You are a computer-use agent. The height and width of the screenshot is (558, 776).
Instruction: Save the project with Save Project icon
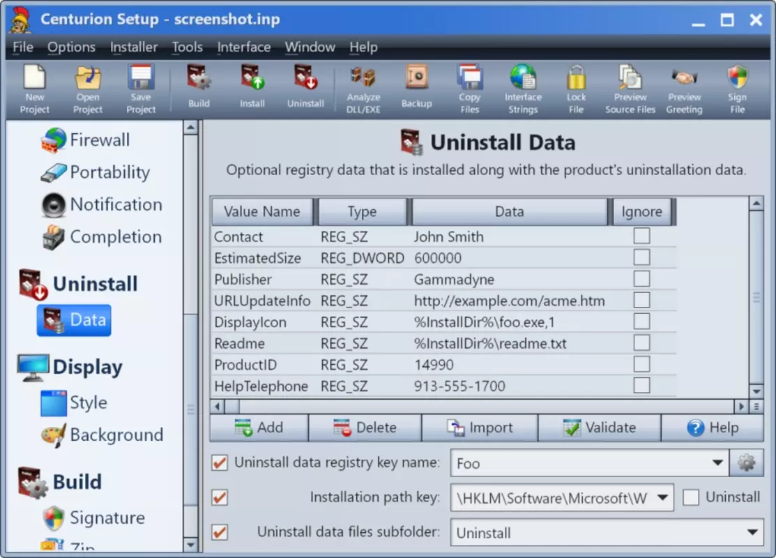141,89
